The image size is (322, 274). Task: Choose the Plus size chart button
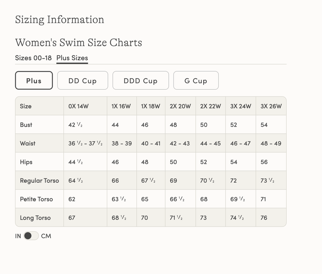(34, 81)
